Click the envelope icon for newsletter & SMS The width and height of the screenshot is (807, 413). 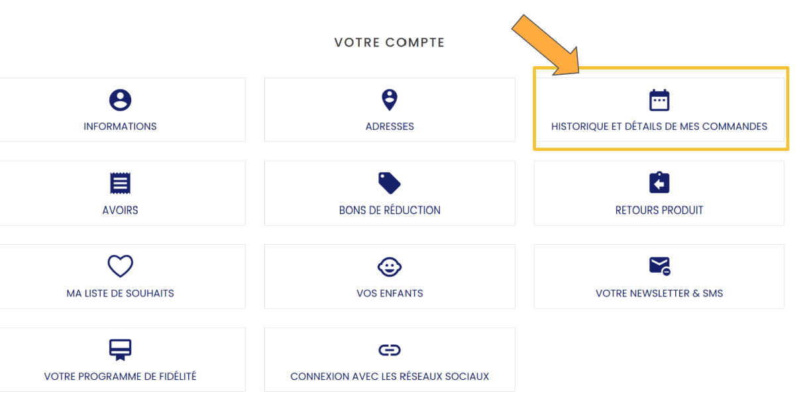click(x=659, y=266)
